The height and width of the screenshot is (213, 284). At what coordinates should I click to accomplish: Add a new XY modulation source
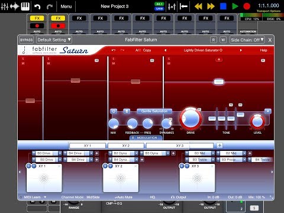tap(220, 146)
